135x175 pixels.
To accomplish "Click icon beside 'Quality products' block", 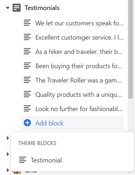I will (x=27, y=94).
